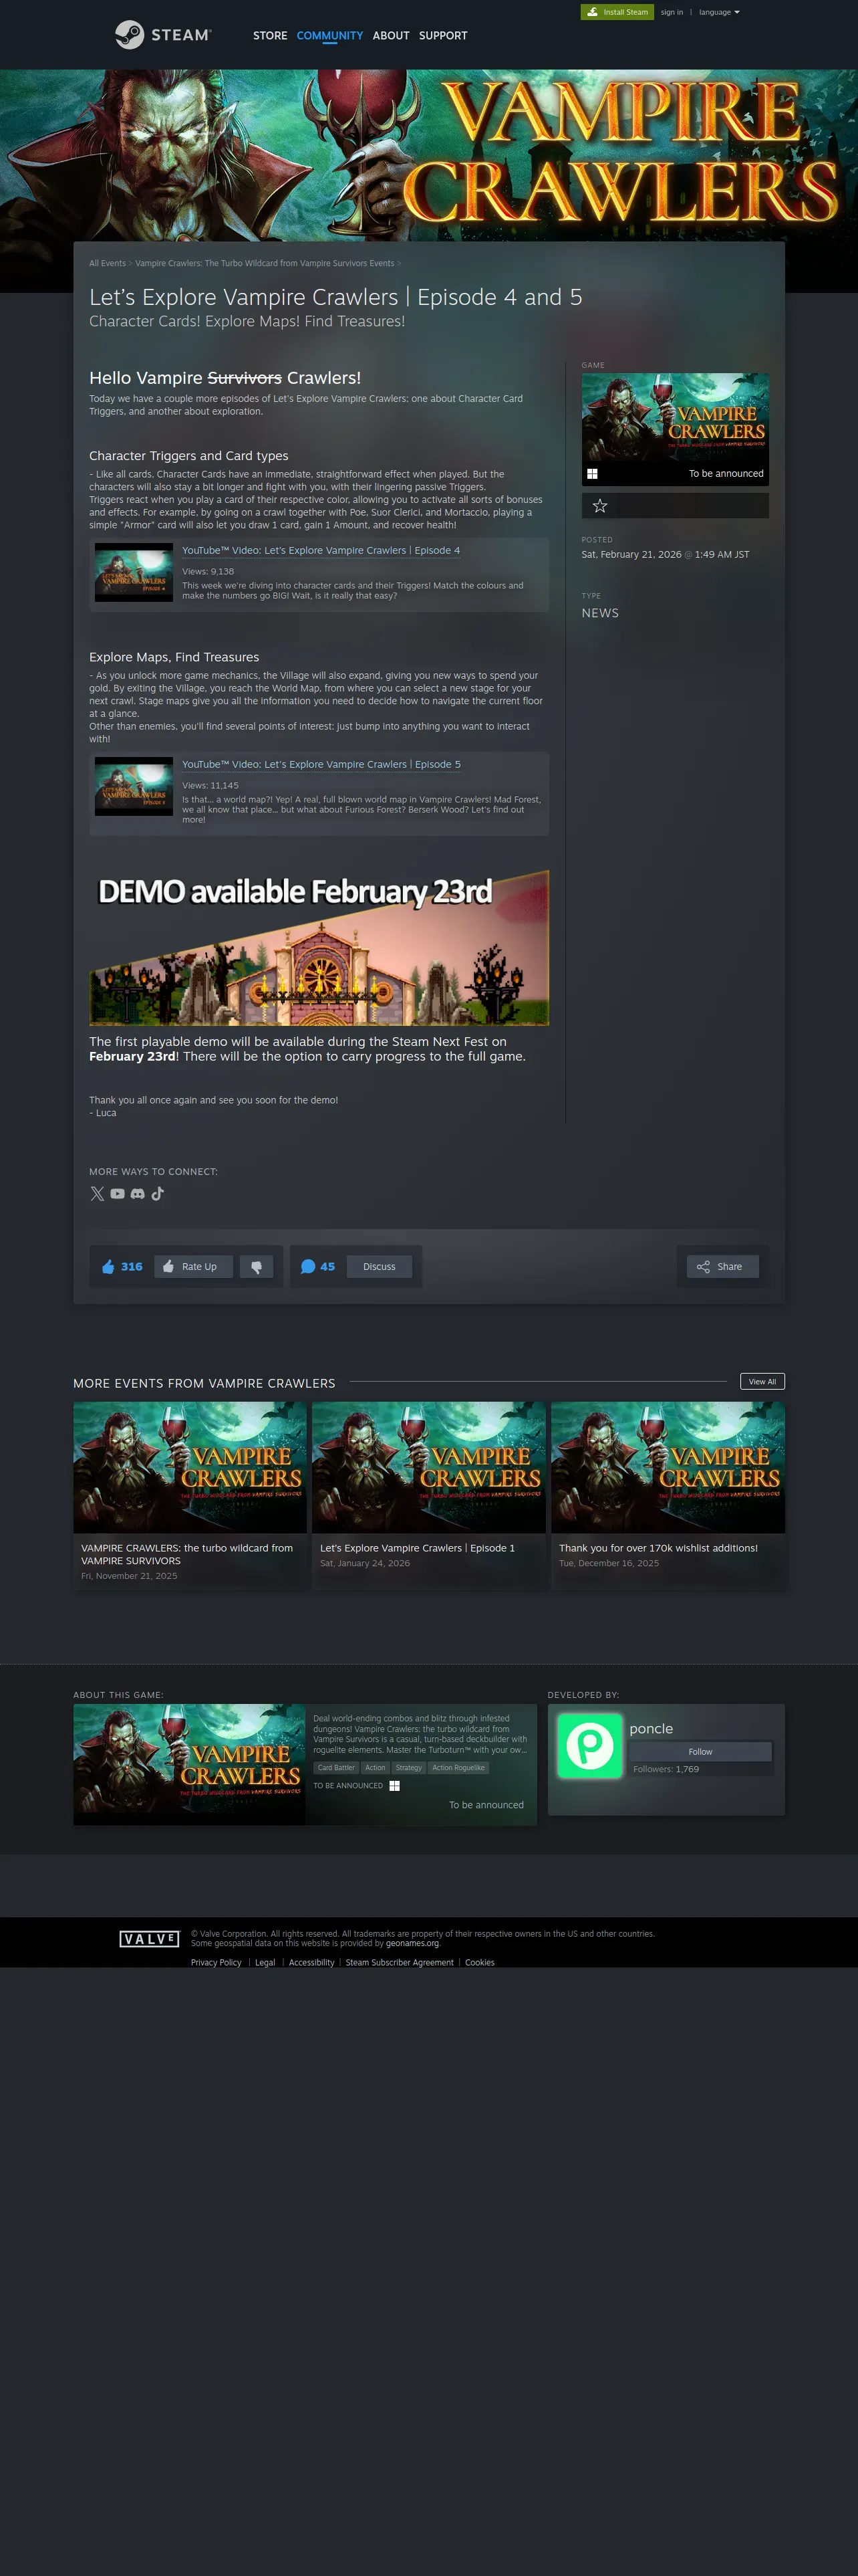The image size is (858, 2576).
Task: Click the blue thumbs-up count icon
Action: (x=108, y=1267)
